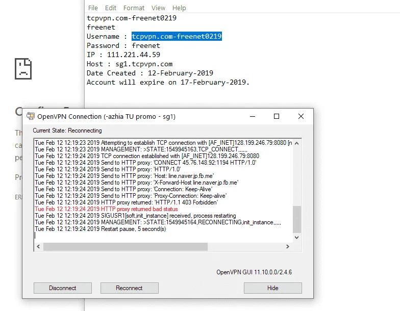
Task: Click the 'STATE:1549945164,RECONNECTING' log line
Action: (x=158, y=222)
